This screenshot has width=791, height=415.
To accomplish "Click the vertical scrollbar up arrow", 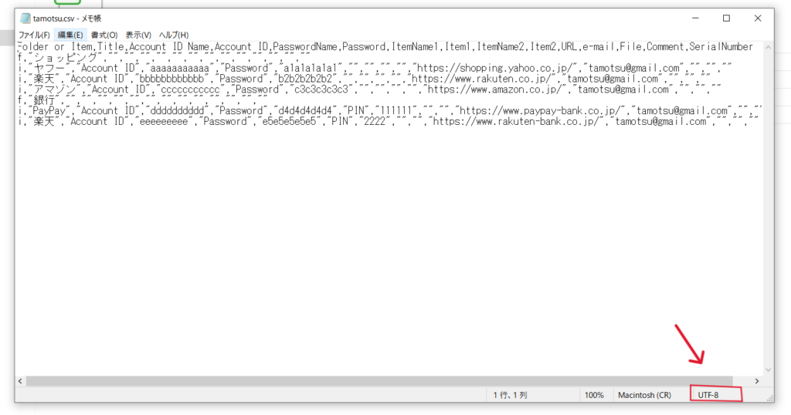I will click(767, 48).
